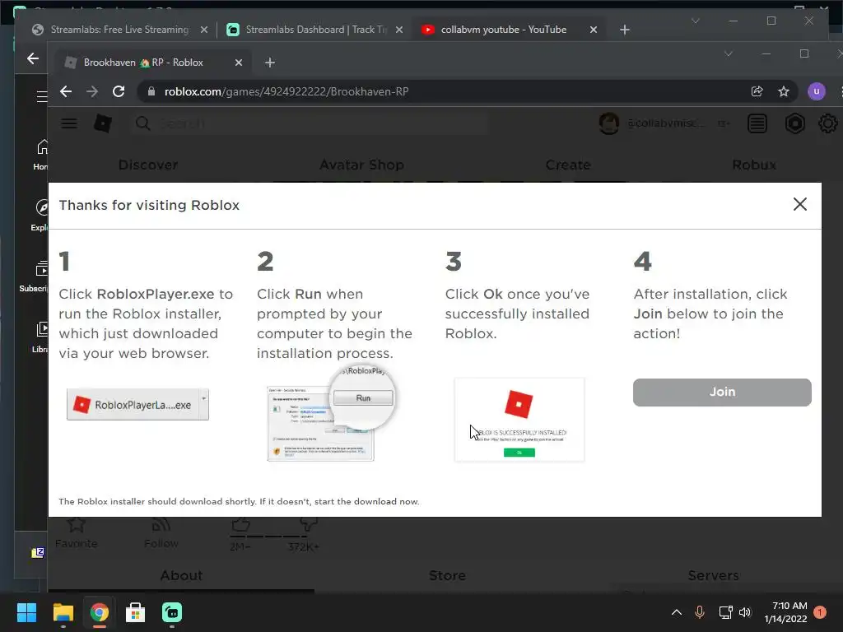Click the Roblox logo home icon
This screenshot has width=843, height=632.
pyautogui.click(x=102, y=123)
